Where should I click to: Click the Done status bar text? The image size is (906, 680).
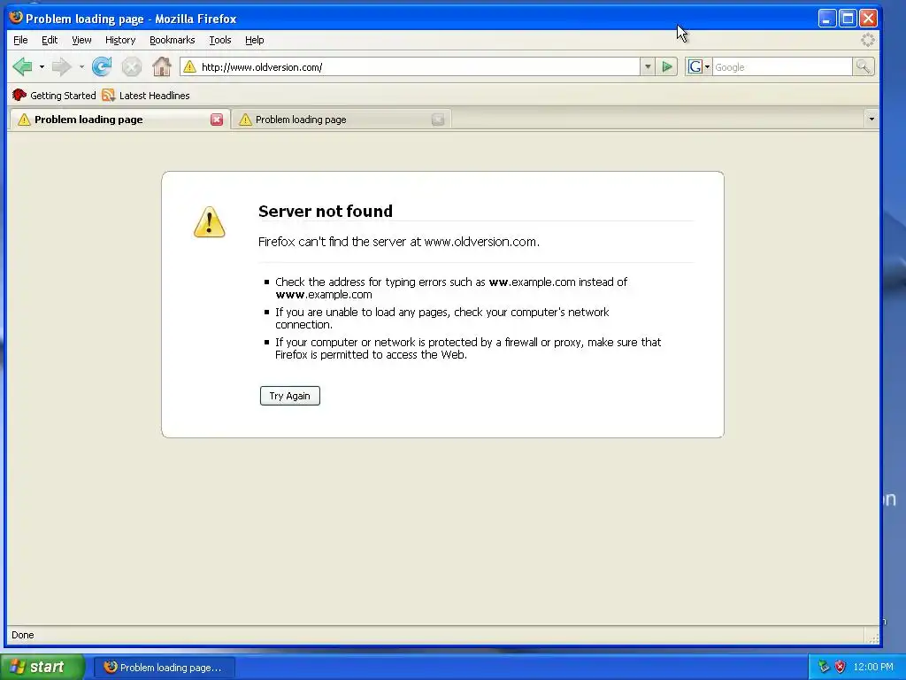click(22, 635)
